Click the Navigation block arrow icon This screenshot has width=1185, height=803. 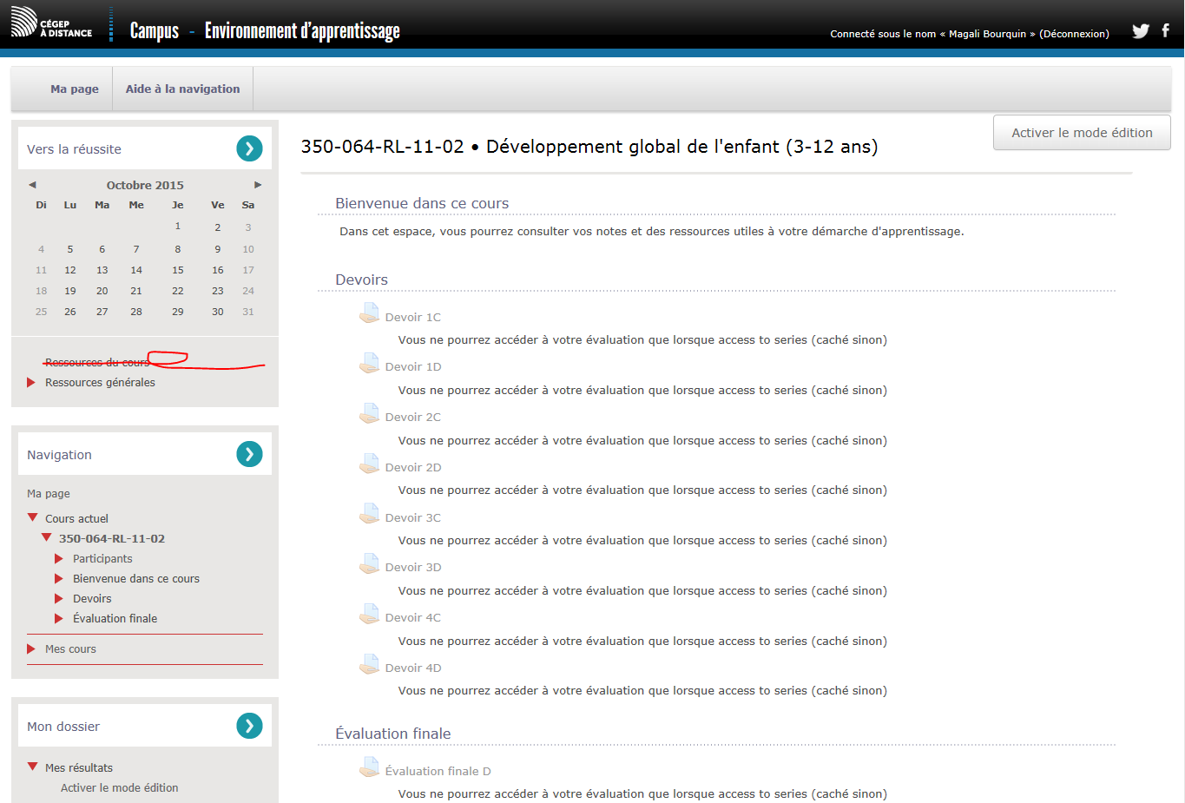[249, 454]
